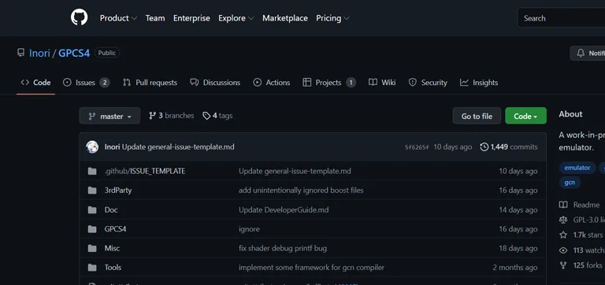Click the Readme book icon in About
This screenshot has width=605, height=285.
[x=563, y=205]
